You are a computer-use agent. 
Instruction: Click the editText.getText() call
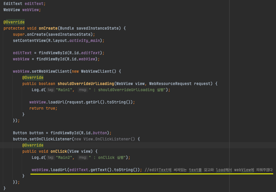pos(90,170)
